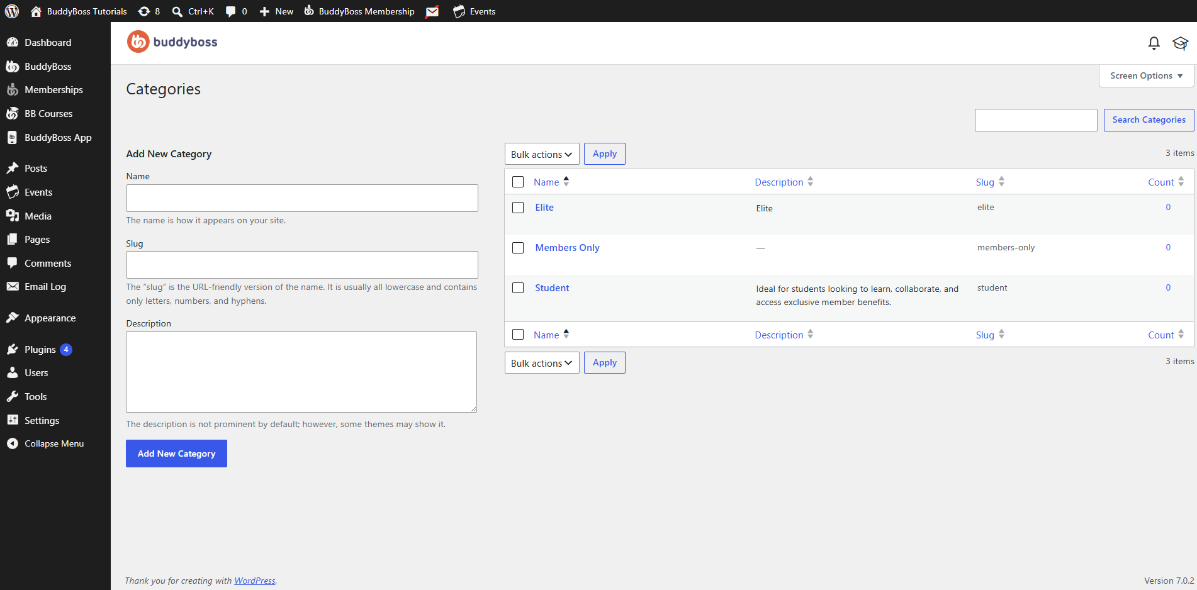
Task: Open the Users menu item
Action: coord(55,373)
